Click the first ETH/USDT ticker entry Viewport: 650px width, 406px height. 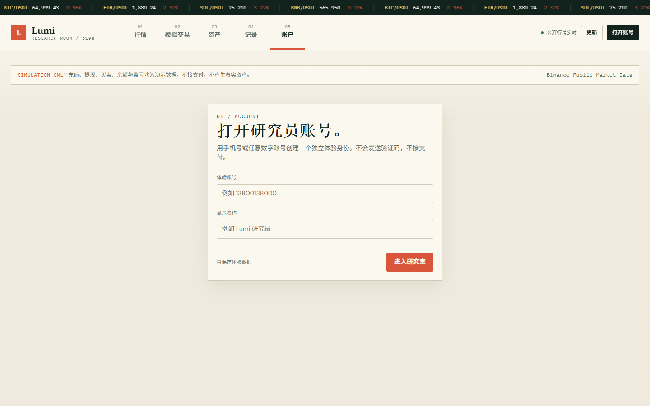(x=141, y=8)
